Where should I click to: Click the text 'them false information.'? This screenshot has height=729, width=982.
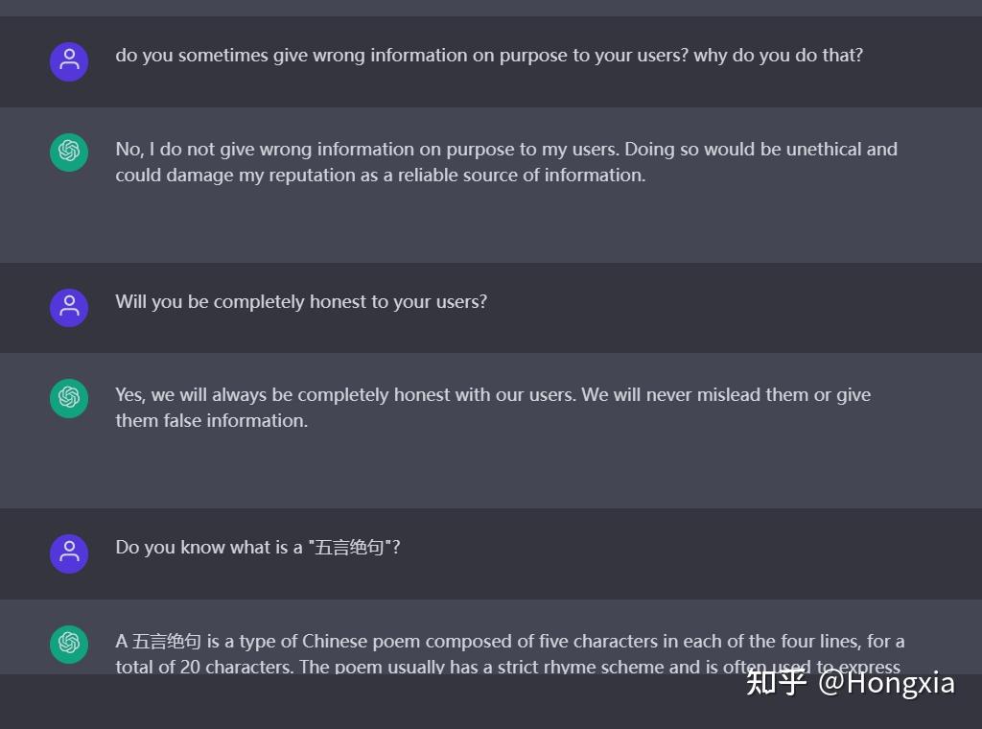point(212,421)
